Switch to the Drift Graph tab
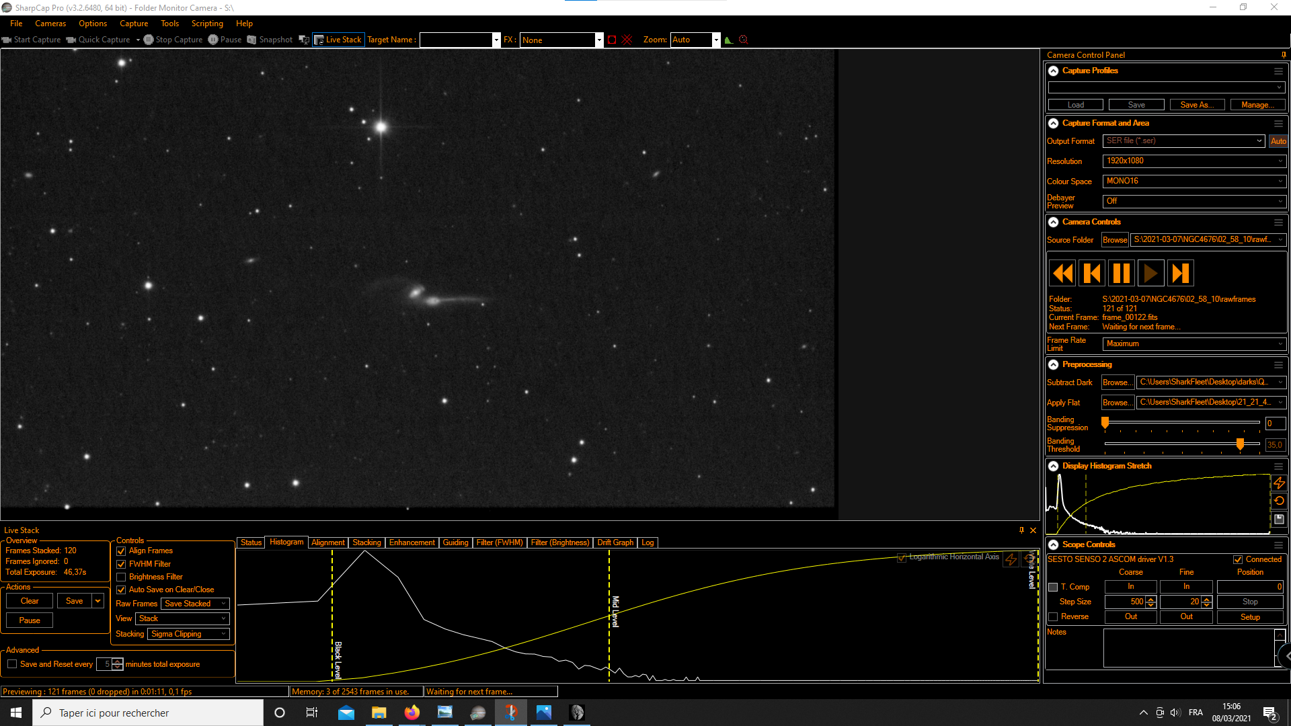 [615, 542]
